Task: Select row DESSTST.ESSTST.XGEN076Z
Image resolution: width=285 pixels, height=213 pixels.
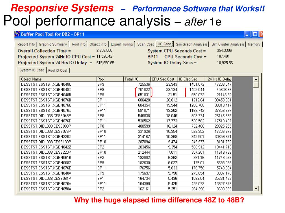Action: 126,110
